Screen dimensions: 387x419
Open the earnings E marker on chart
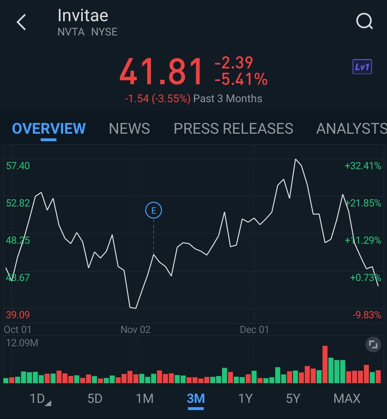coord(154,210)
